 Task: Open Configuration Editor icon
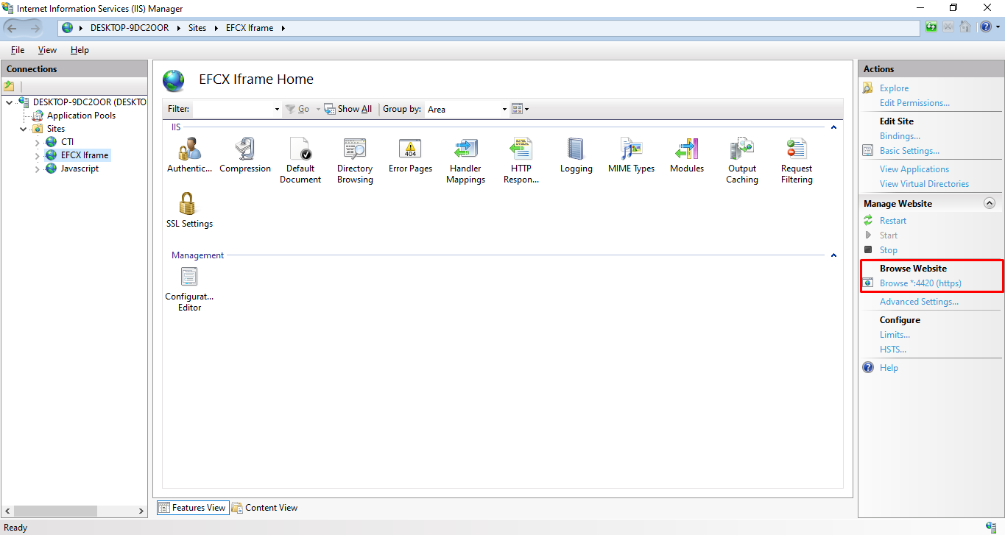[x=189, y=278]
